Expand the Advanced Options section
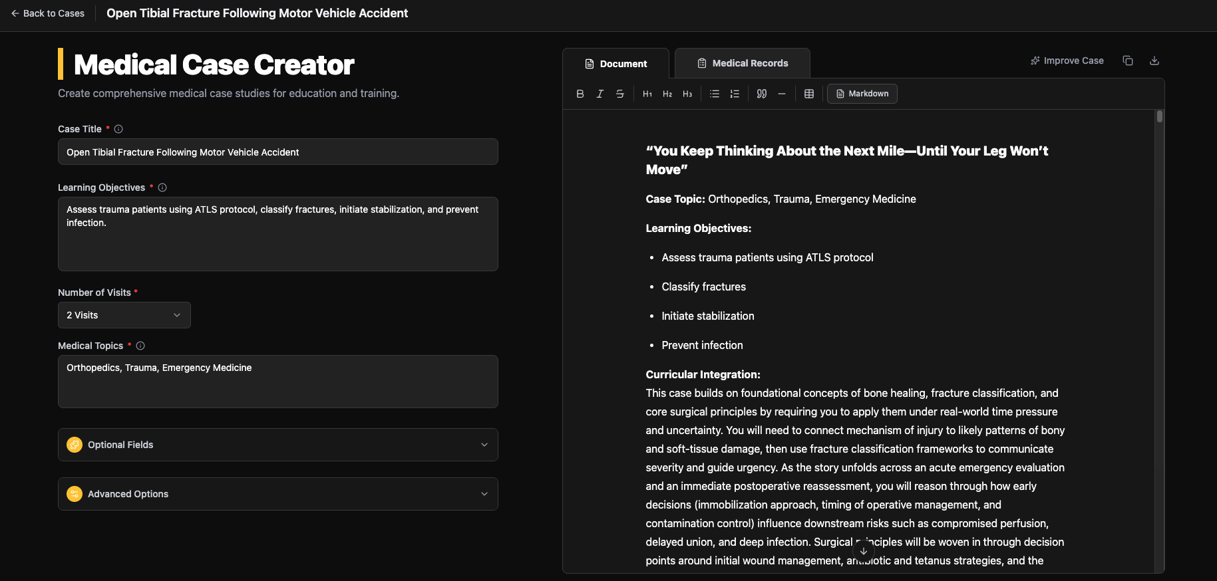Screen dimensions: 1217x581 (277, 494)
